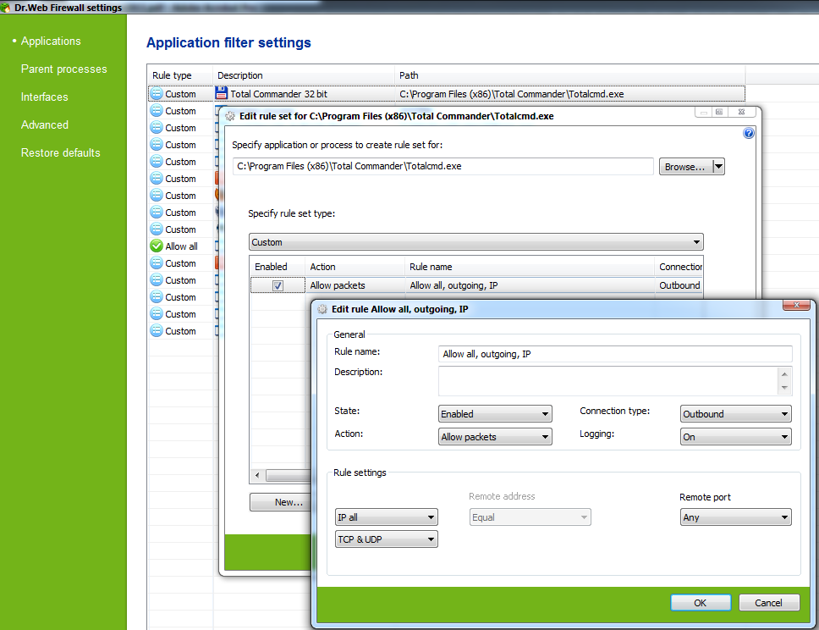Expand the Connection type dropdown
The image size is (819, 630).
click(x=735, y=413)
